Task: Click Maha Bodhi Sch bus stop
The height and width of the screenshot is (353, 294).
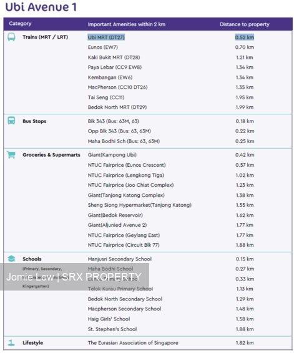Action: click(124, 141)
